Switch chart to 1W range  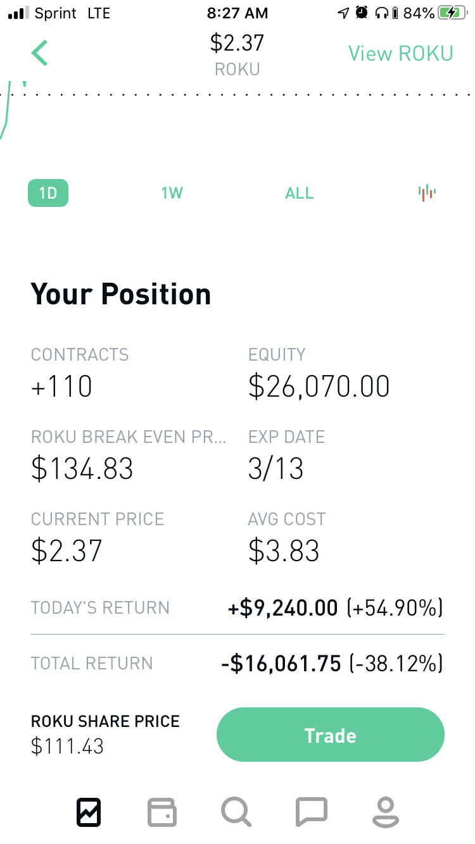(x=172, y=193)
